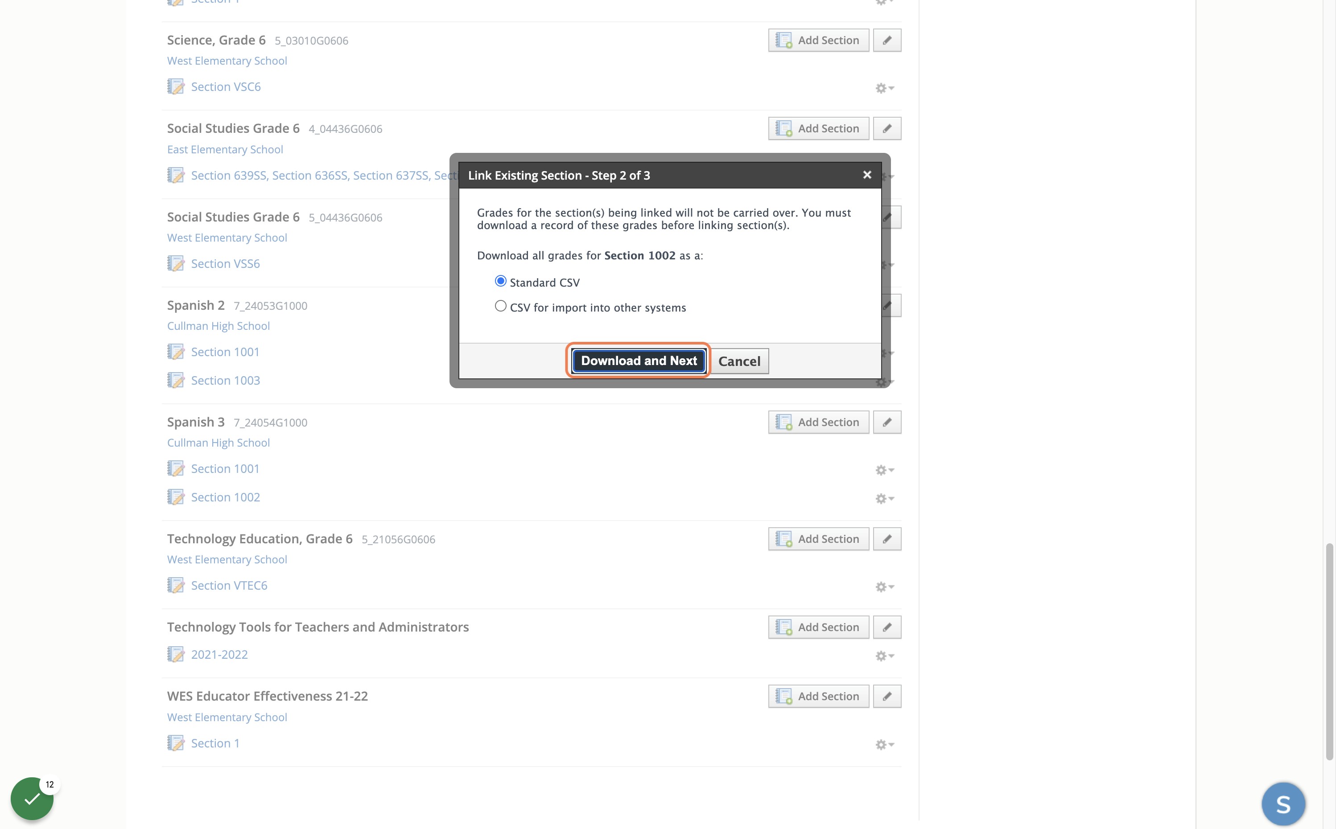Open Spanish 2 Section 1003 link
Viewport: 1336px width, 829px height.
(x=225, y=381)
